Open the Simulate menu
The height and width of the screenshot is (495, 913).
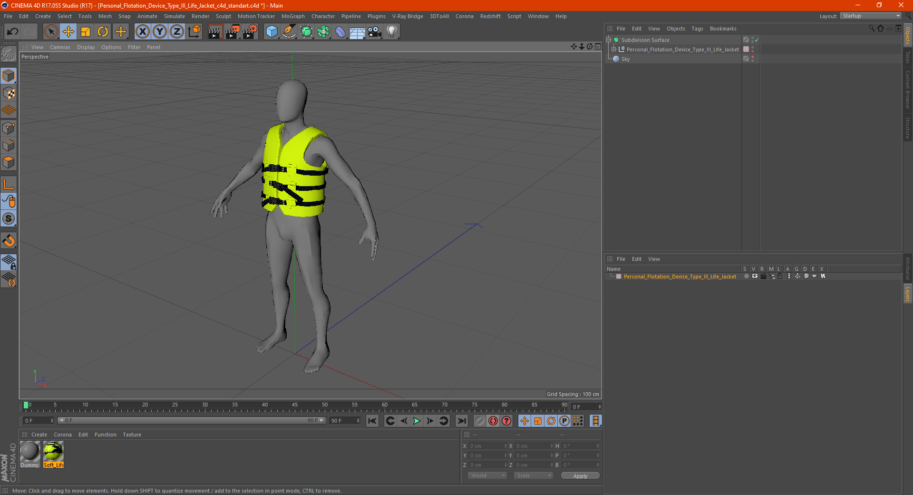[175, 16]
